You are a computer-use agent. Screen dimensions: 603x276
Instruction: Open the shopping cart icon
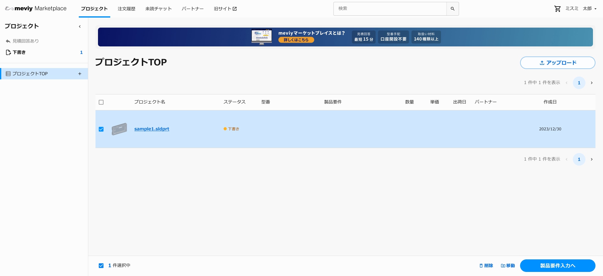click(x=557, y=9)
